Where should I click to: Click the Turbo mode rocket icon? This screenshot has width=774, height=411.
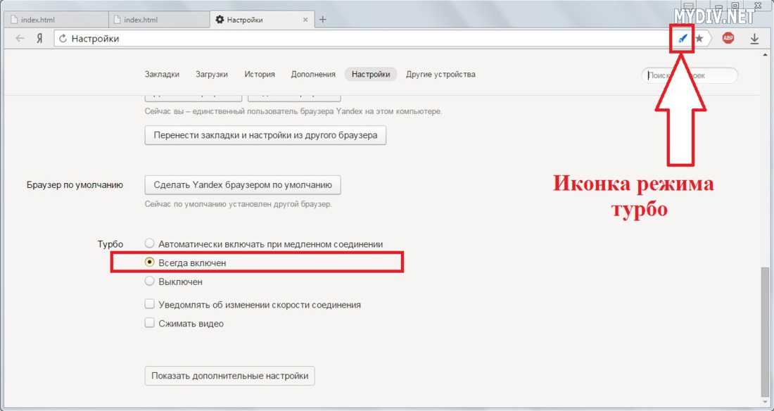pos(683,38)
